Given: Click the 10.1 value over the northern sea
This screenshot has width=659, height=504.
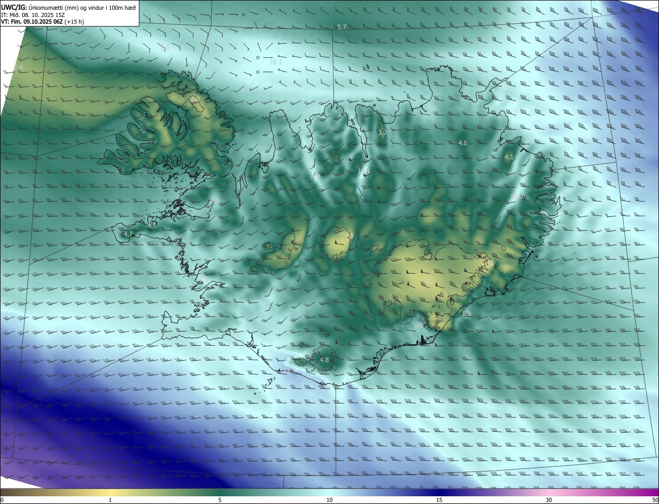Looking at the screenshot, I should tap(275, 62).
